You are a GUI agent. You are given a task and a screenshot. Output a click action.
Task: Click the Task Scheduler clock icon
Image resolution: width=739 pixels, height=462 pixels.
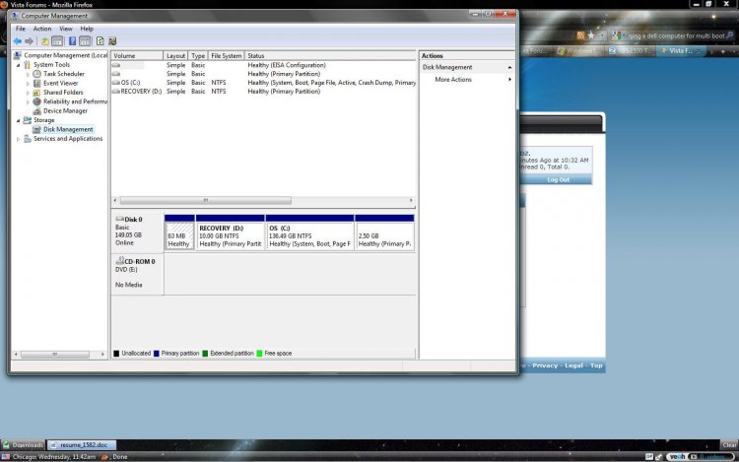(x=36, y=74)
